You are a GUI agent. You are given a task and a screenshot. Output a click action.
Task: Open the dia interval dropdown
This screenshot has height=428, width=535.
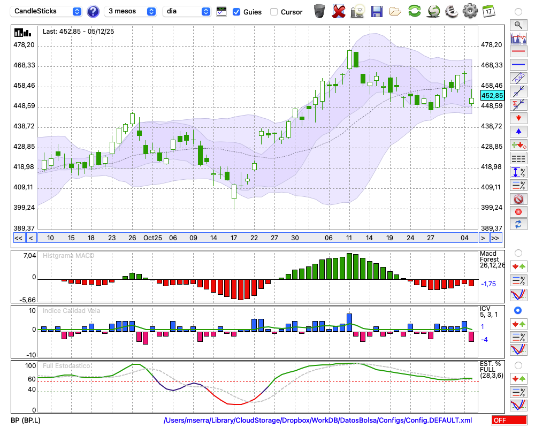coord(188,11)
